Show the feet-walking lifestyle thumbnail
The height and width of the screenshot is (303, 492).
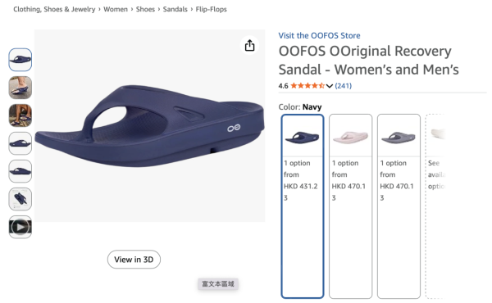click(x=20, y=88)
